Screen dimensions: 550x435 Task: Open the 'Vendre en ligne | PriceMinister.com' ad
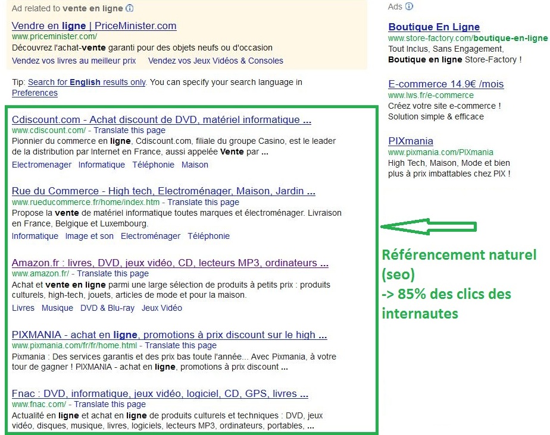click(x=94, y=26)
